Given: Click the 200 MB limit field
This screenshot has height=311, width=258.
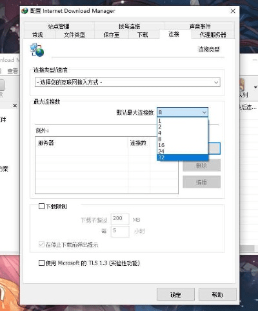Looking at the screenshot, I should pyautogui.click(x=120, y=219).
